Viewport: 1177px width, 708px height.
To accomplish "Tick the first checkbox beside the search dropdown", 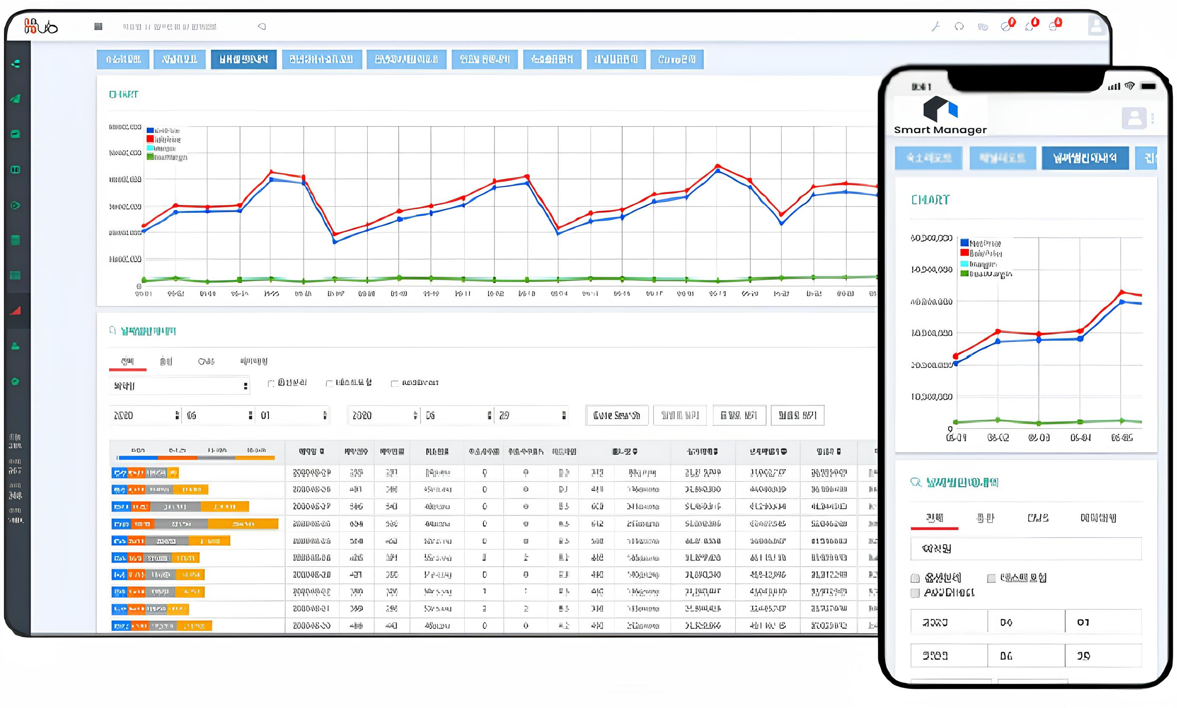I will [x=271, y=383].
